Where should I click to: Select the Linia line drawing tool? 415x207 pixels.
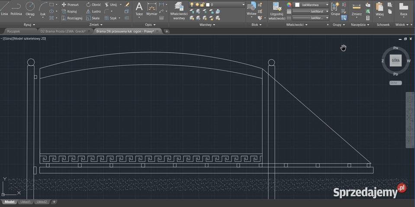point(4,8)
